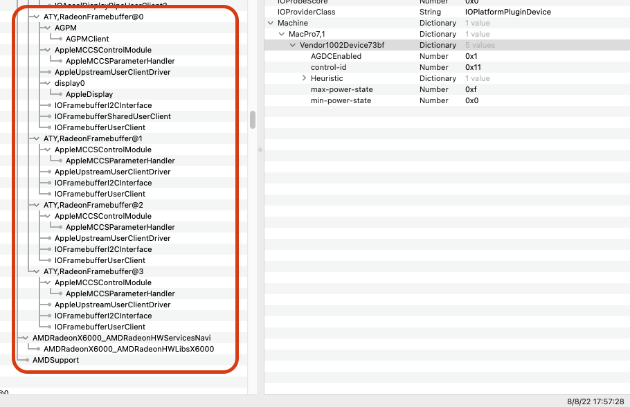Collapse ATY,RadeonFramebuffer@2 chevron
This screenshot has width=630, height=407.
37,205
